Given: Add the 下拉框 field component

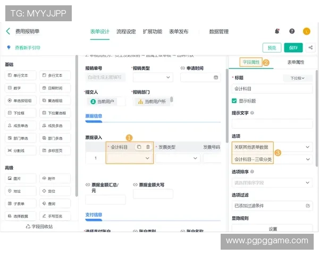Looking at the screenshot, I should [x=21, y=113].
